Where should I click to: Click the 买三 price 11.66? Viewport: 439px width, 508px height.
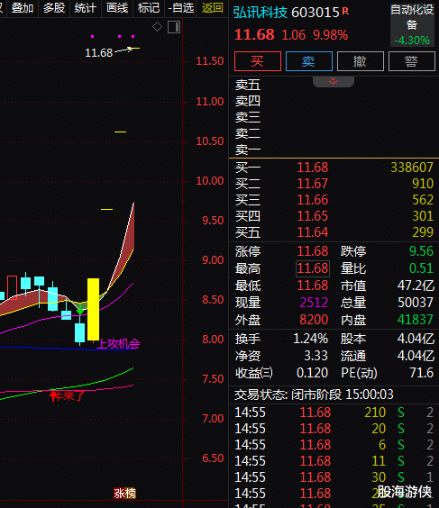pos(313,200)
